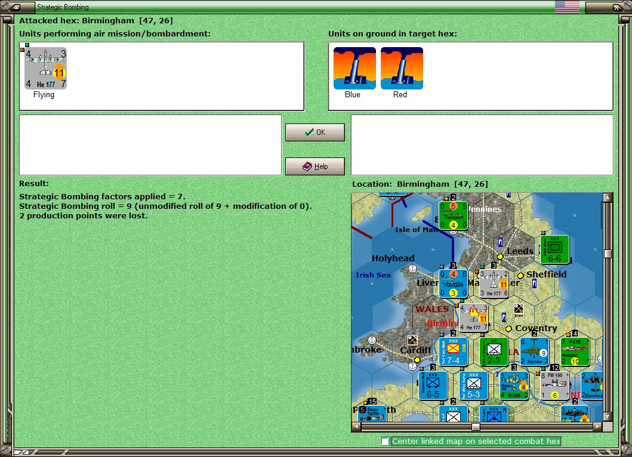Image resolution: width=632 pixels, height=457 pixels.
Task: Open the Help dialog
Action: [x=315, y=166]
